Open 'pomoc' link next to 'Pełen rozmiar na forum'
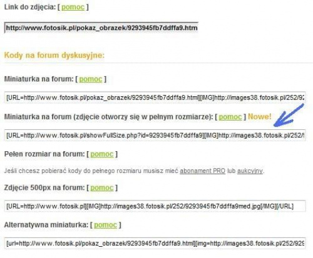 102,154
